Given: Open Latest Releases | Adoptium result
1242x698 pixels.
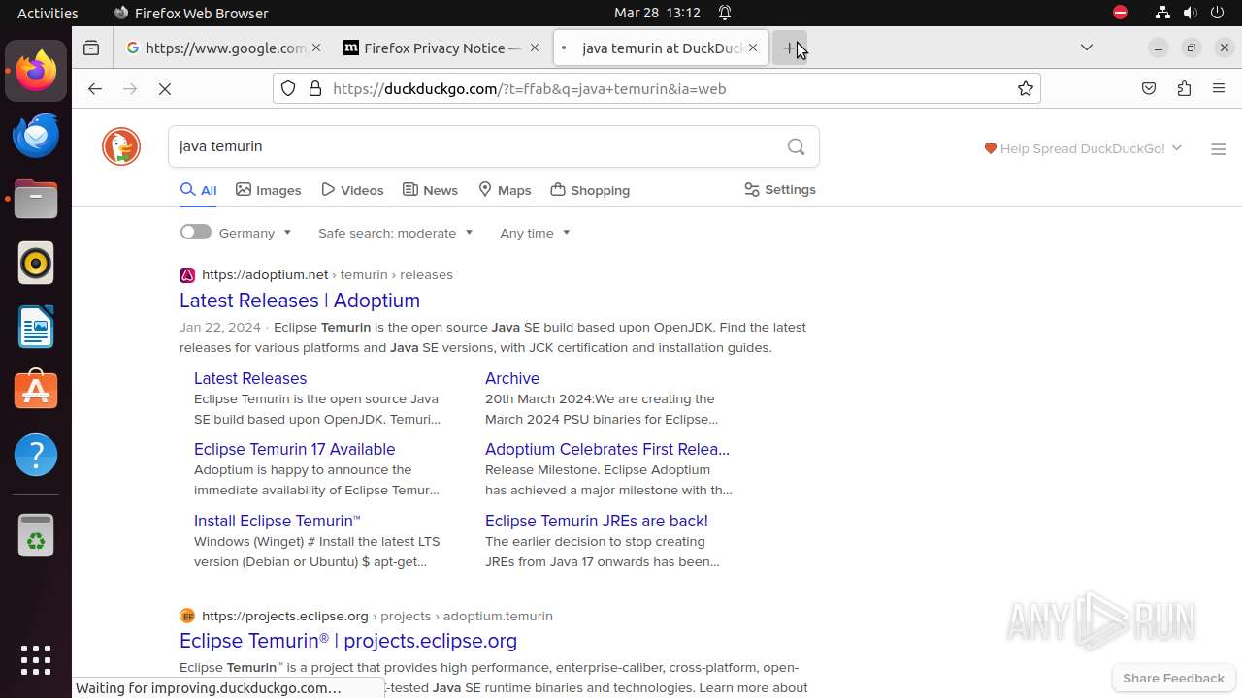Looking at the screenshot, I should (x=300, y=301).
